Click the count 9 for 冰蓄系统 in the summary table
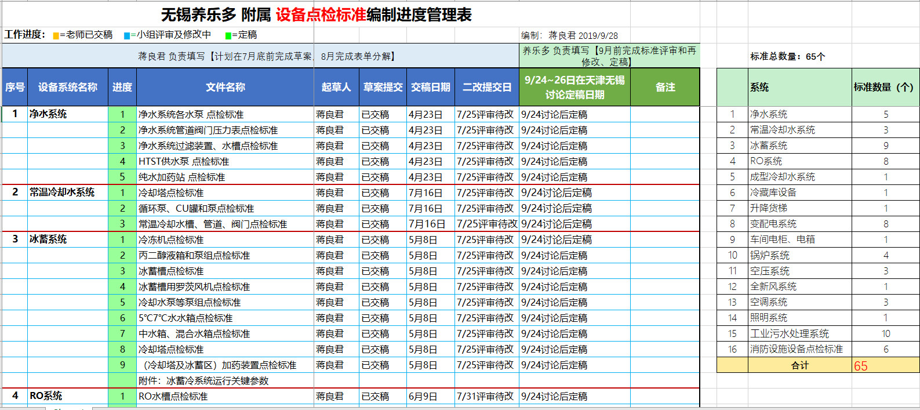This screenshot has width=920, height=410. click(886, 146)
